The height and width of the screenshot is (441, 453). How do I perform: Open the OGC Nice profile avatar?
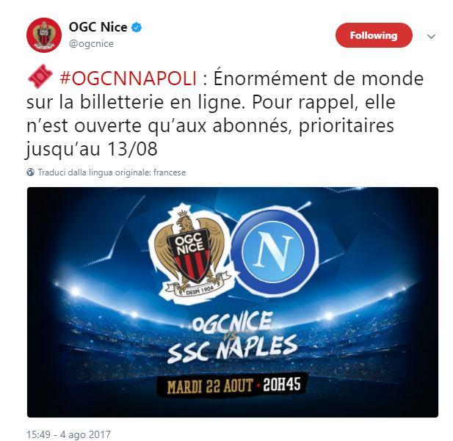pos(44,35)
